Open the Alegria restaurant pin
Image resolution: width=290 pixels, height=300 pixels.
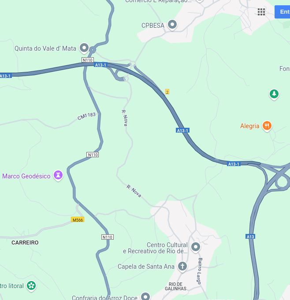[x=267, y=126]
